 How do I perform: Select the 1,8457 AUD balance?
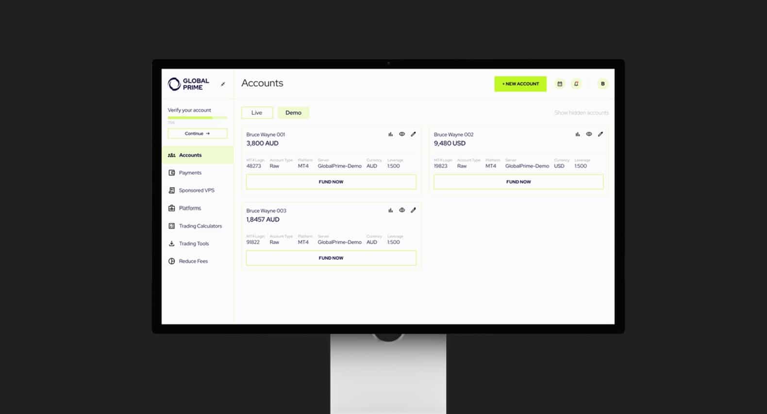pyautogui.click(x=263, y=220)
